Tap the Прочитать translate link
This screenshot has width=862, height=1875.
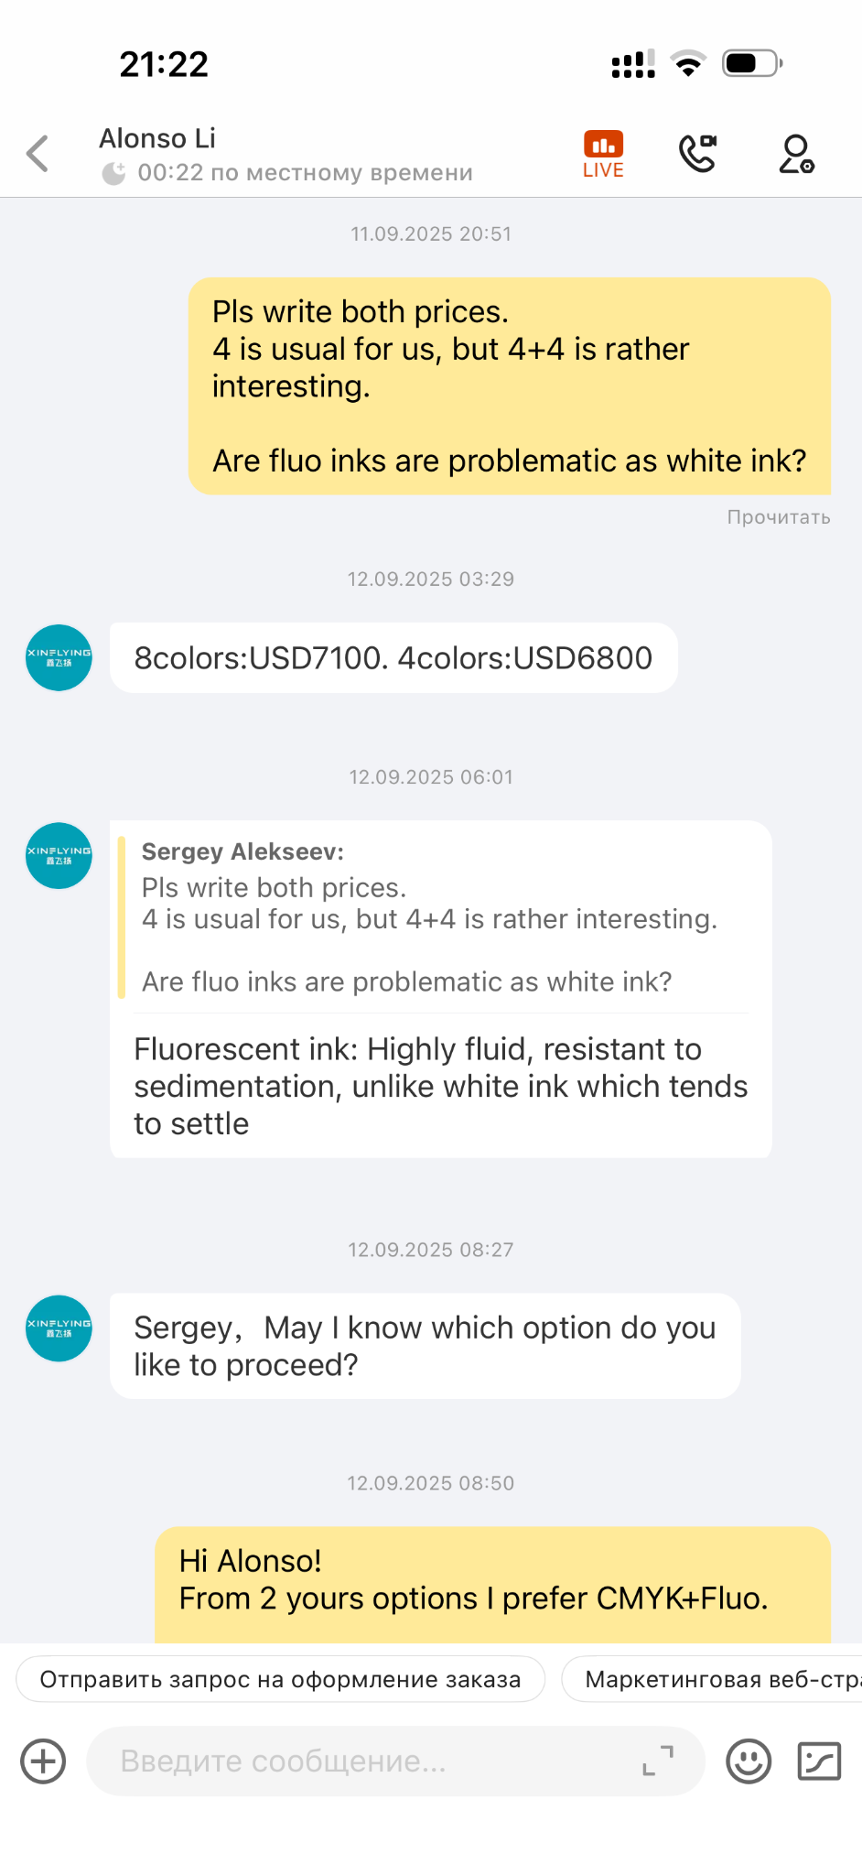(x=779, y=517)
